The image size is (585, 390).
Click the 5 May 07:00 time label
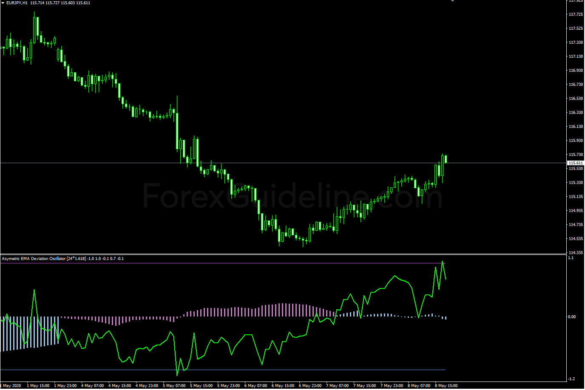pos(174,386)
